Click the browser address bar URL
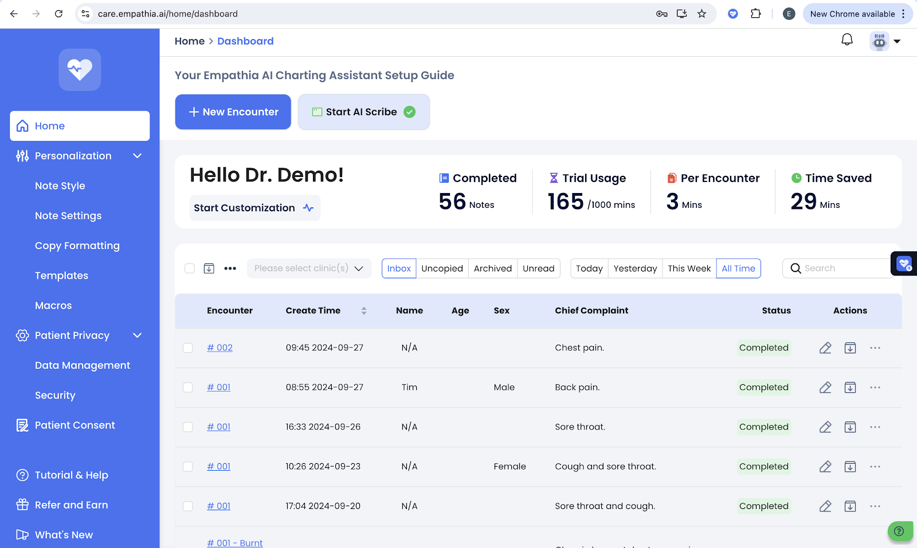This screenshot has width=917, height=548. [168, 14]
